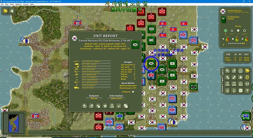Open the Options menu
253x138 pixels.
pos(19,4)
